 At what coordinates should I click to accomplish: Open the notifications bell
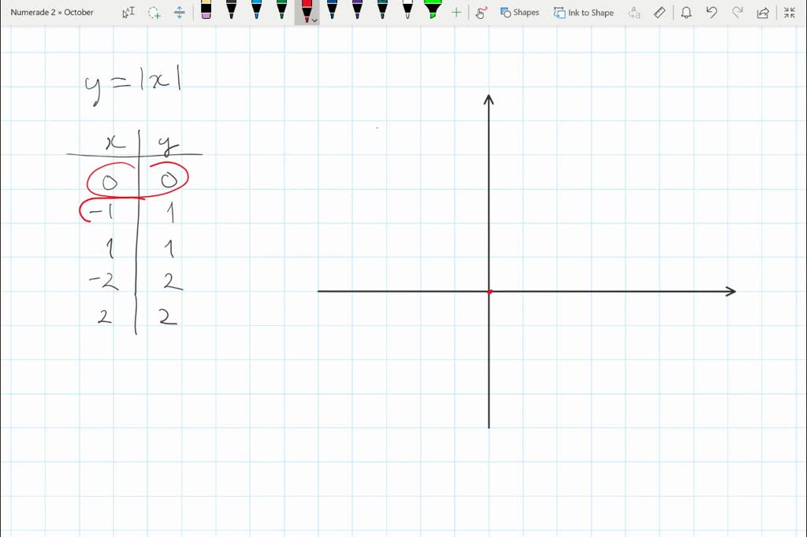pos(686,12)
